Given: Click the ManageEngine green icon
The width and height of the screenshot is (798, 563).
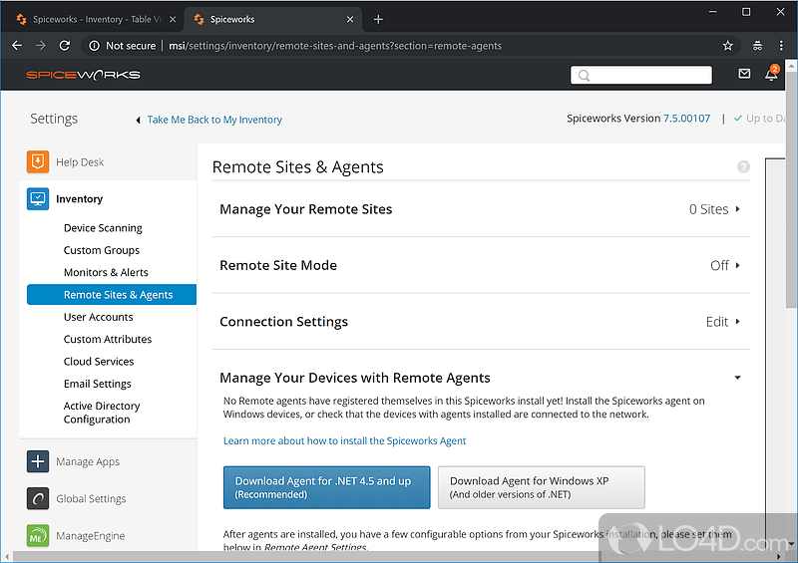Looking at the screenshot, I should tap(38, 535).
